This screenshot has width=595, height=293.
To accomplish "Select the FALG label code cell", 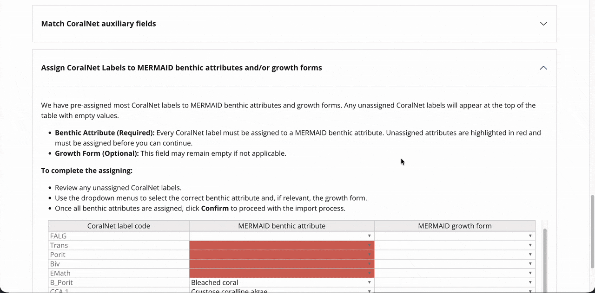I will click(119, 236).
